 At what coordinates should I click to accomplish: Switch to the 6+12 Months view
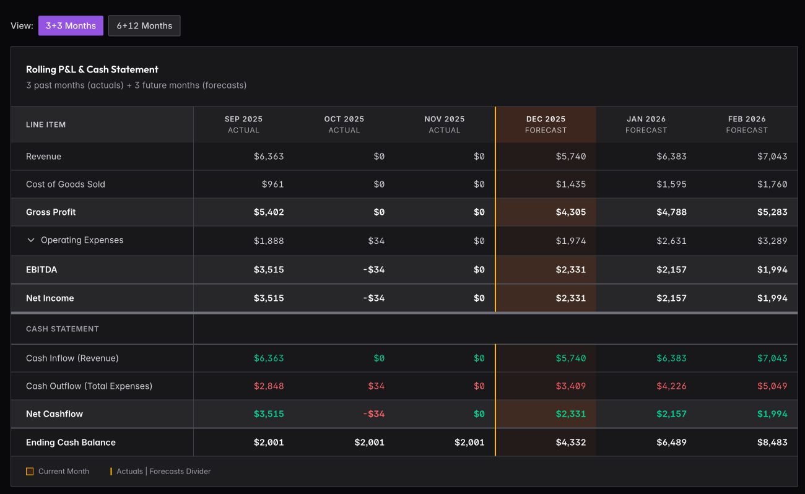pyautogui.click(x=144, y=26)
